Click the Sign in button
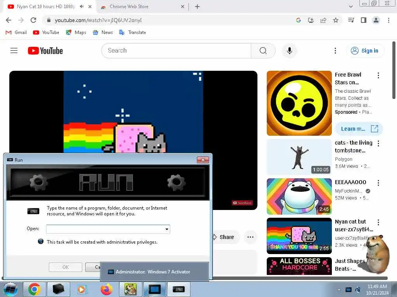The image size is (397, 297). [365, 51]
